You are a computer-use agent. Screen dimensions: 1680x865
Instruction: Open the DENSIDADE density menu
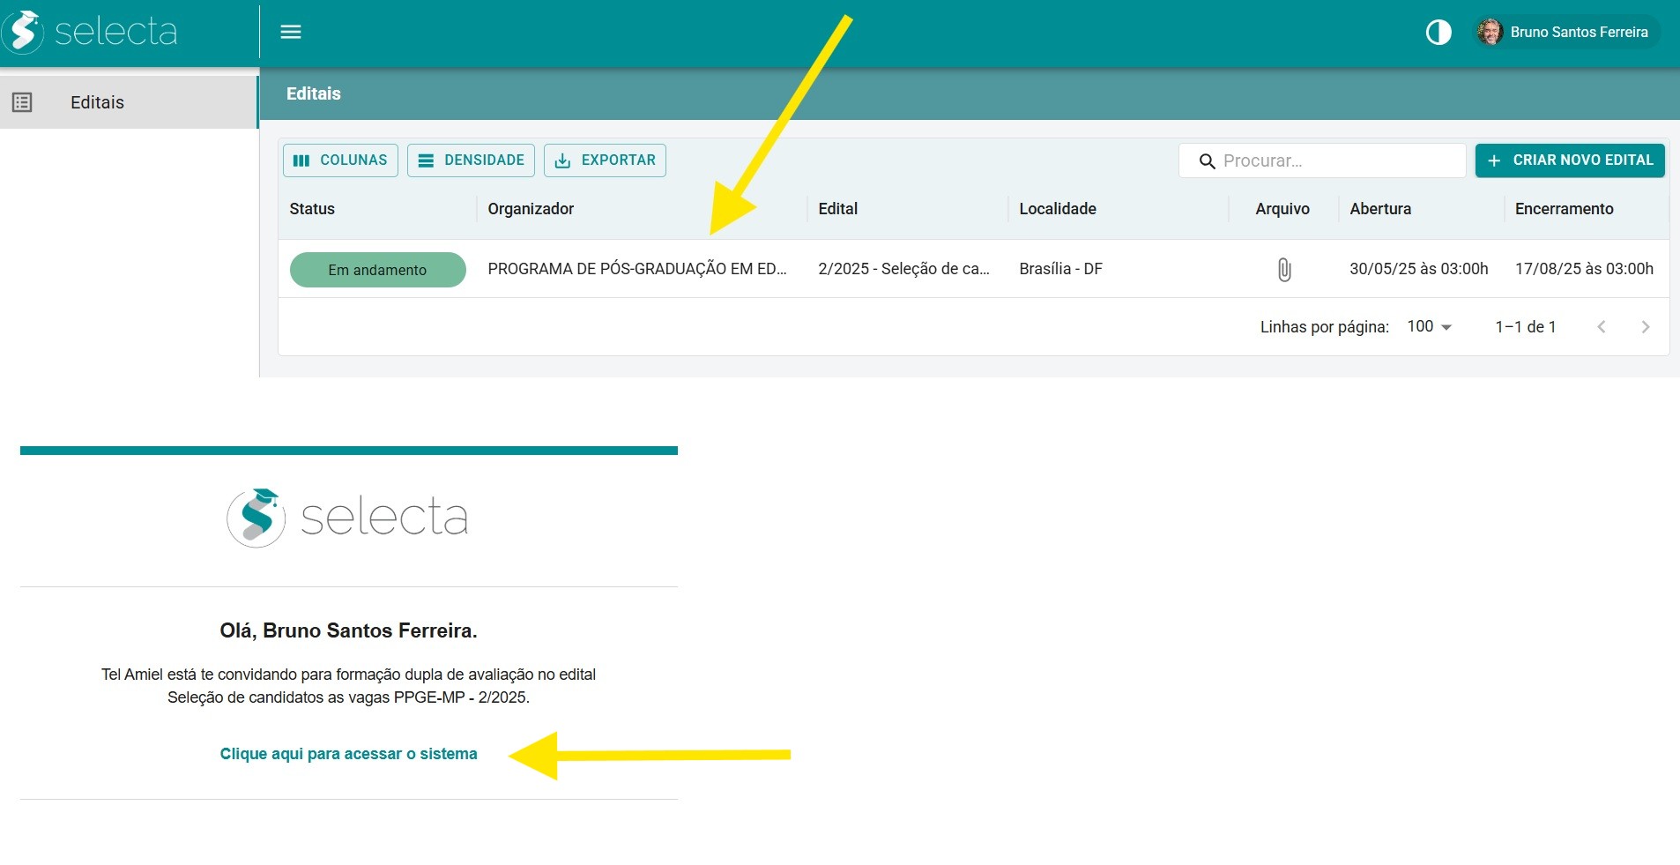click(x=471, y=160)
